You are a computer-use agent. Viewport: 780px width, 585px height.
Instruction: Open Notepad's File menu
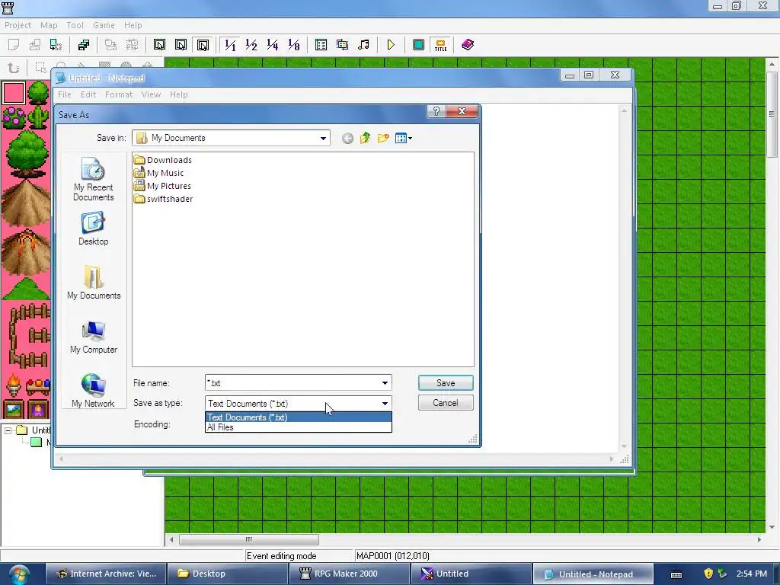pyautogui.click(x=65, y=94)
